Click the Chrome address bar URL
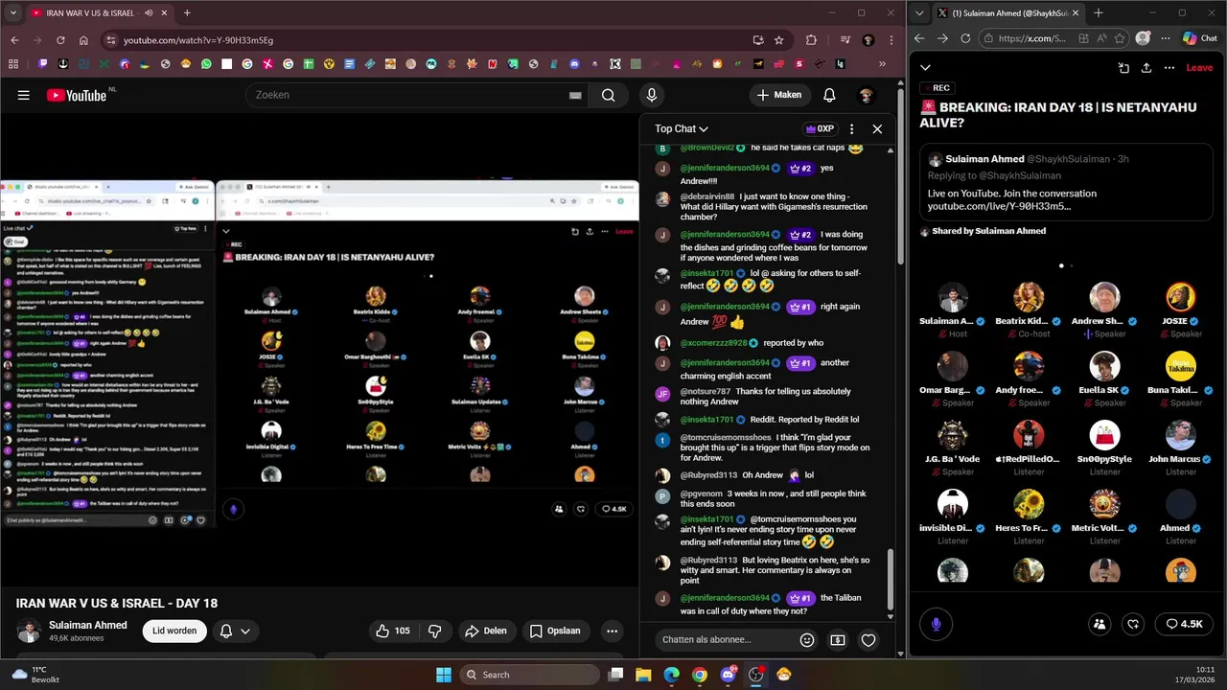 [x=198, y=40]
